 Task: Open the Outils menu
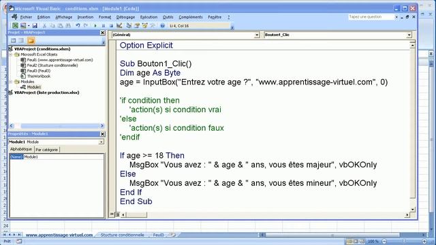click(x=168, y=17)
